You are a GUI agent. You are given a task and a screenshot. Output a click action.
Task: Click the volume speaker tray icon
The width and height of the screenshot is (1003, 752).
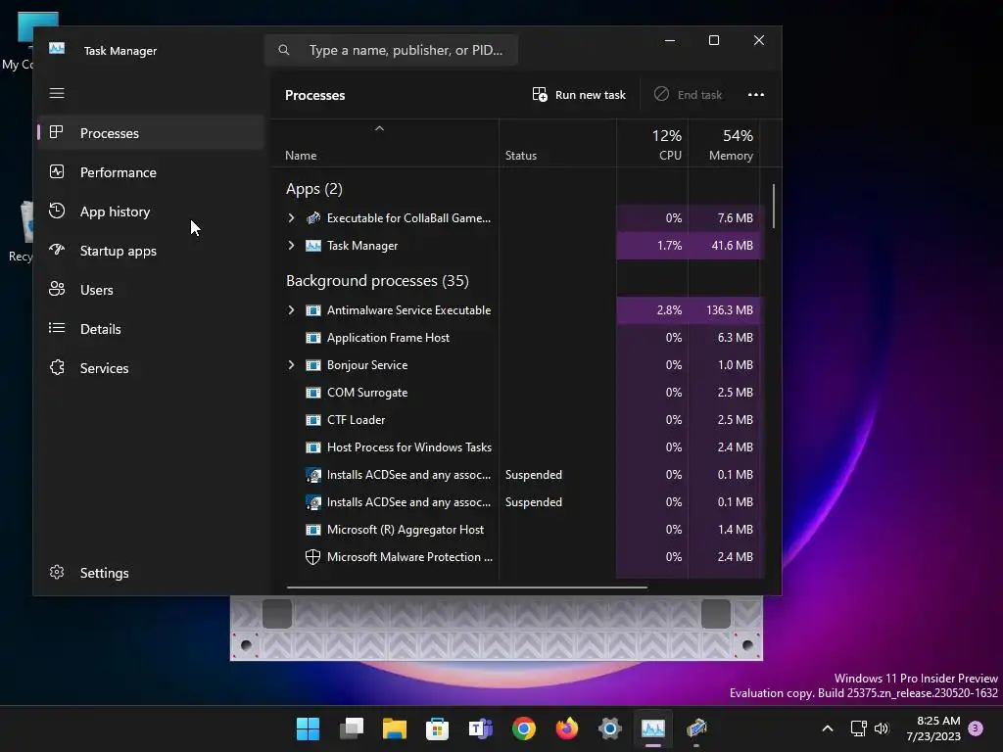pyautogui.click(x=882, y=728)
